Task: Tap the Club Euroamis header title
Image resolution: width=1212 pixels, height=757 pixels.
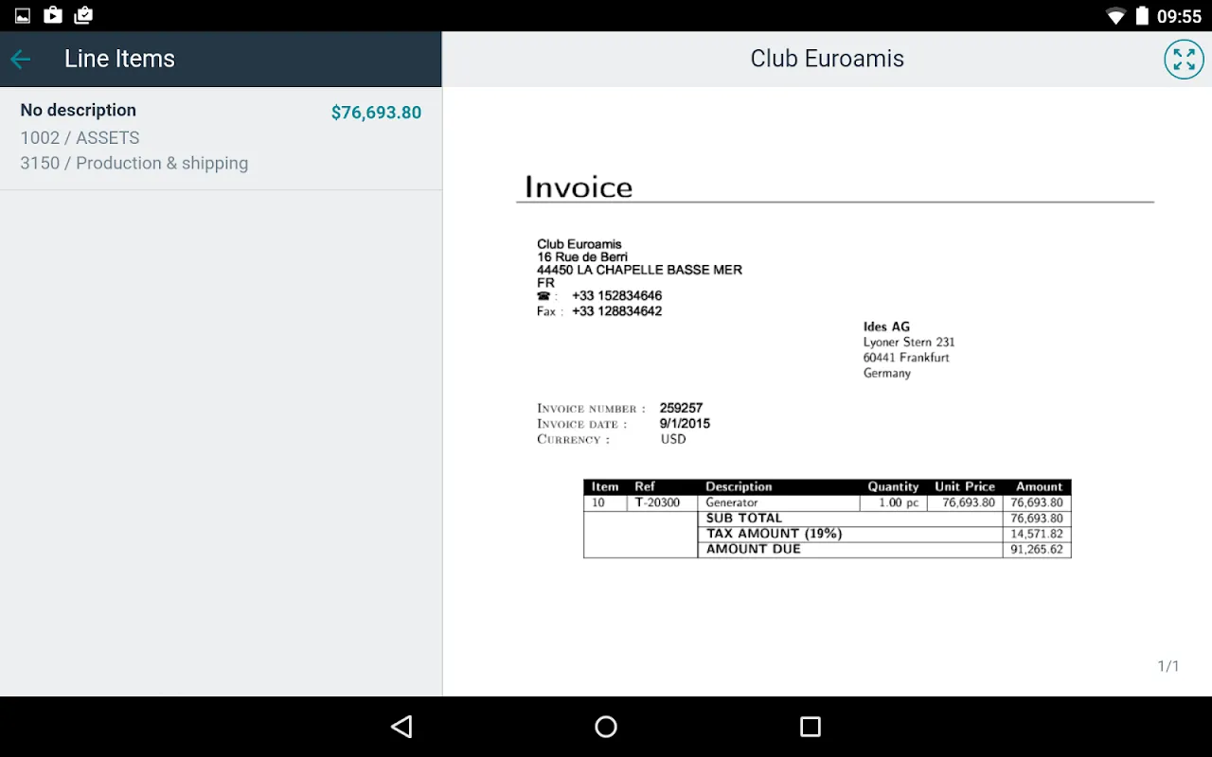Action: point(827,59)
